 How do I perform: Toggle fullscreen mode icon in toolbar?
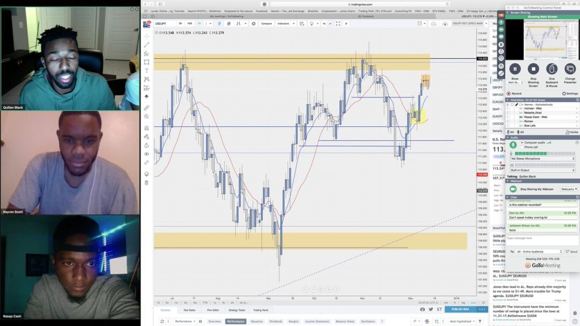click(x=338, y=24)
